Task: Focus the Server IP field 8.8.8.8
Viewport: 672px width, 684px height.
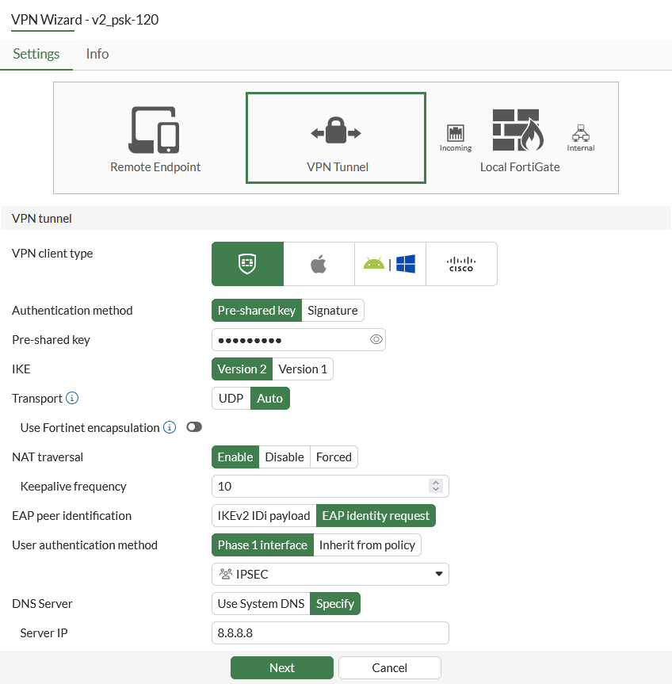Action: tap(330, 632)
